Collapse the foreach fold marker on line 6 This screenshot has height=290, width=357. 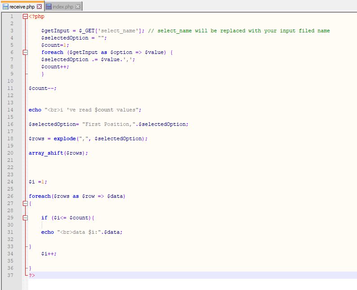coord(25,52)
